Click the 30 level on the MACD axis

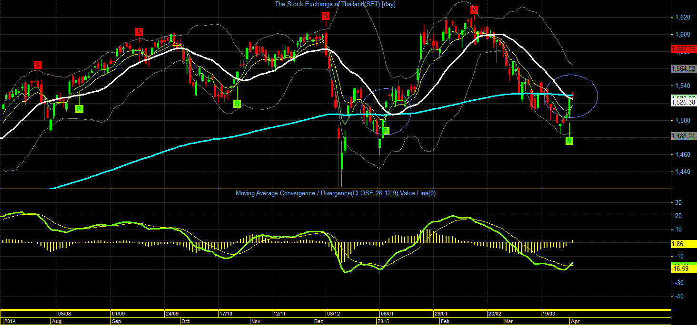(x=679, y=202)
